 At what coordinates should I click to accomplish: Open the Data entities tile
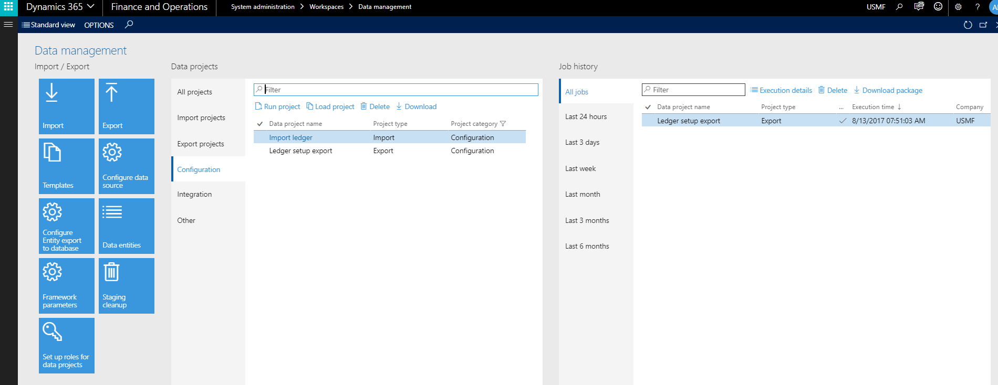click(x=127, y=226)
